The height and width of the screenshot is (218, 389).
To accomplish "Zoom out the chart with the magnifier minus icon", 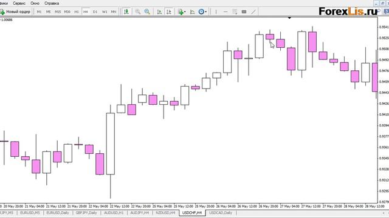I will click(x=147, y=12).
